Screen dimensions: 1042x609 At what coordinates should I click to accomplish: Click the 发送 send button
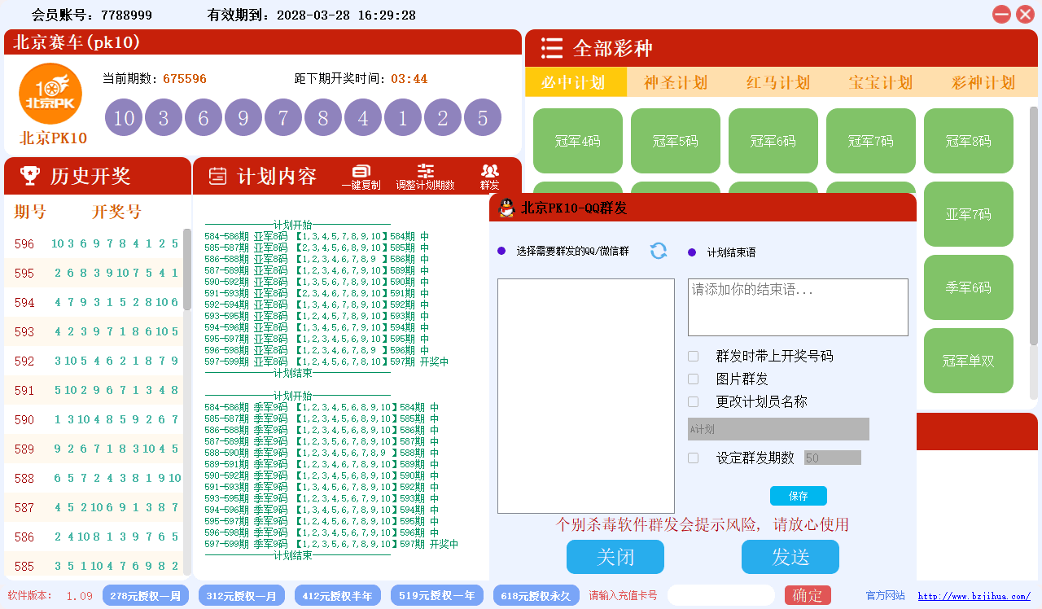790,557
